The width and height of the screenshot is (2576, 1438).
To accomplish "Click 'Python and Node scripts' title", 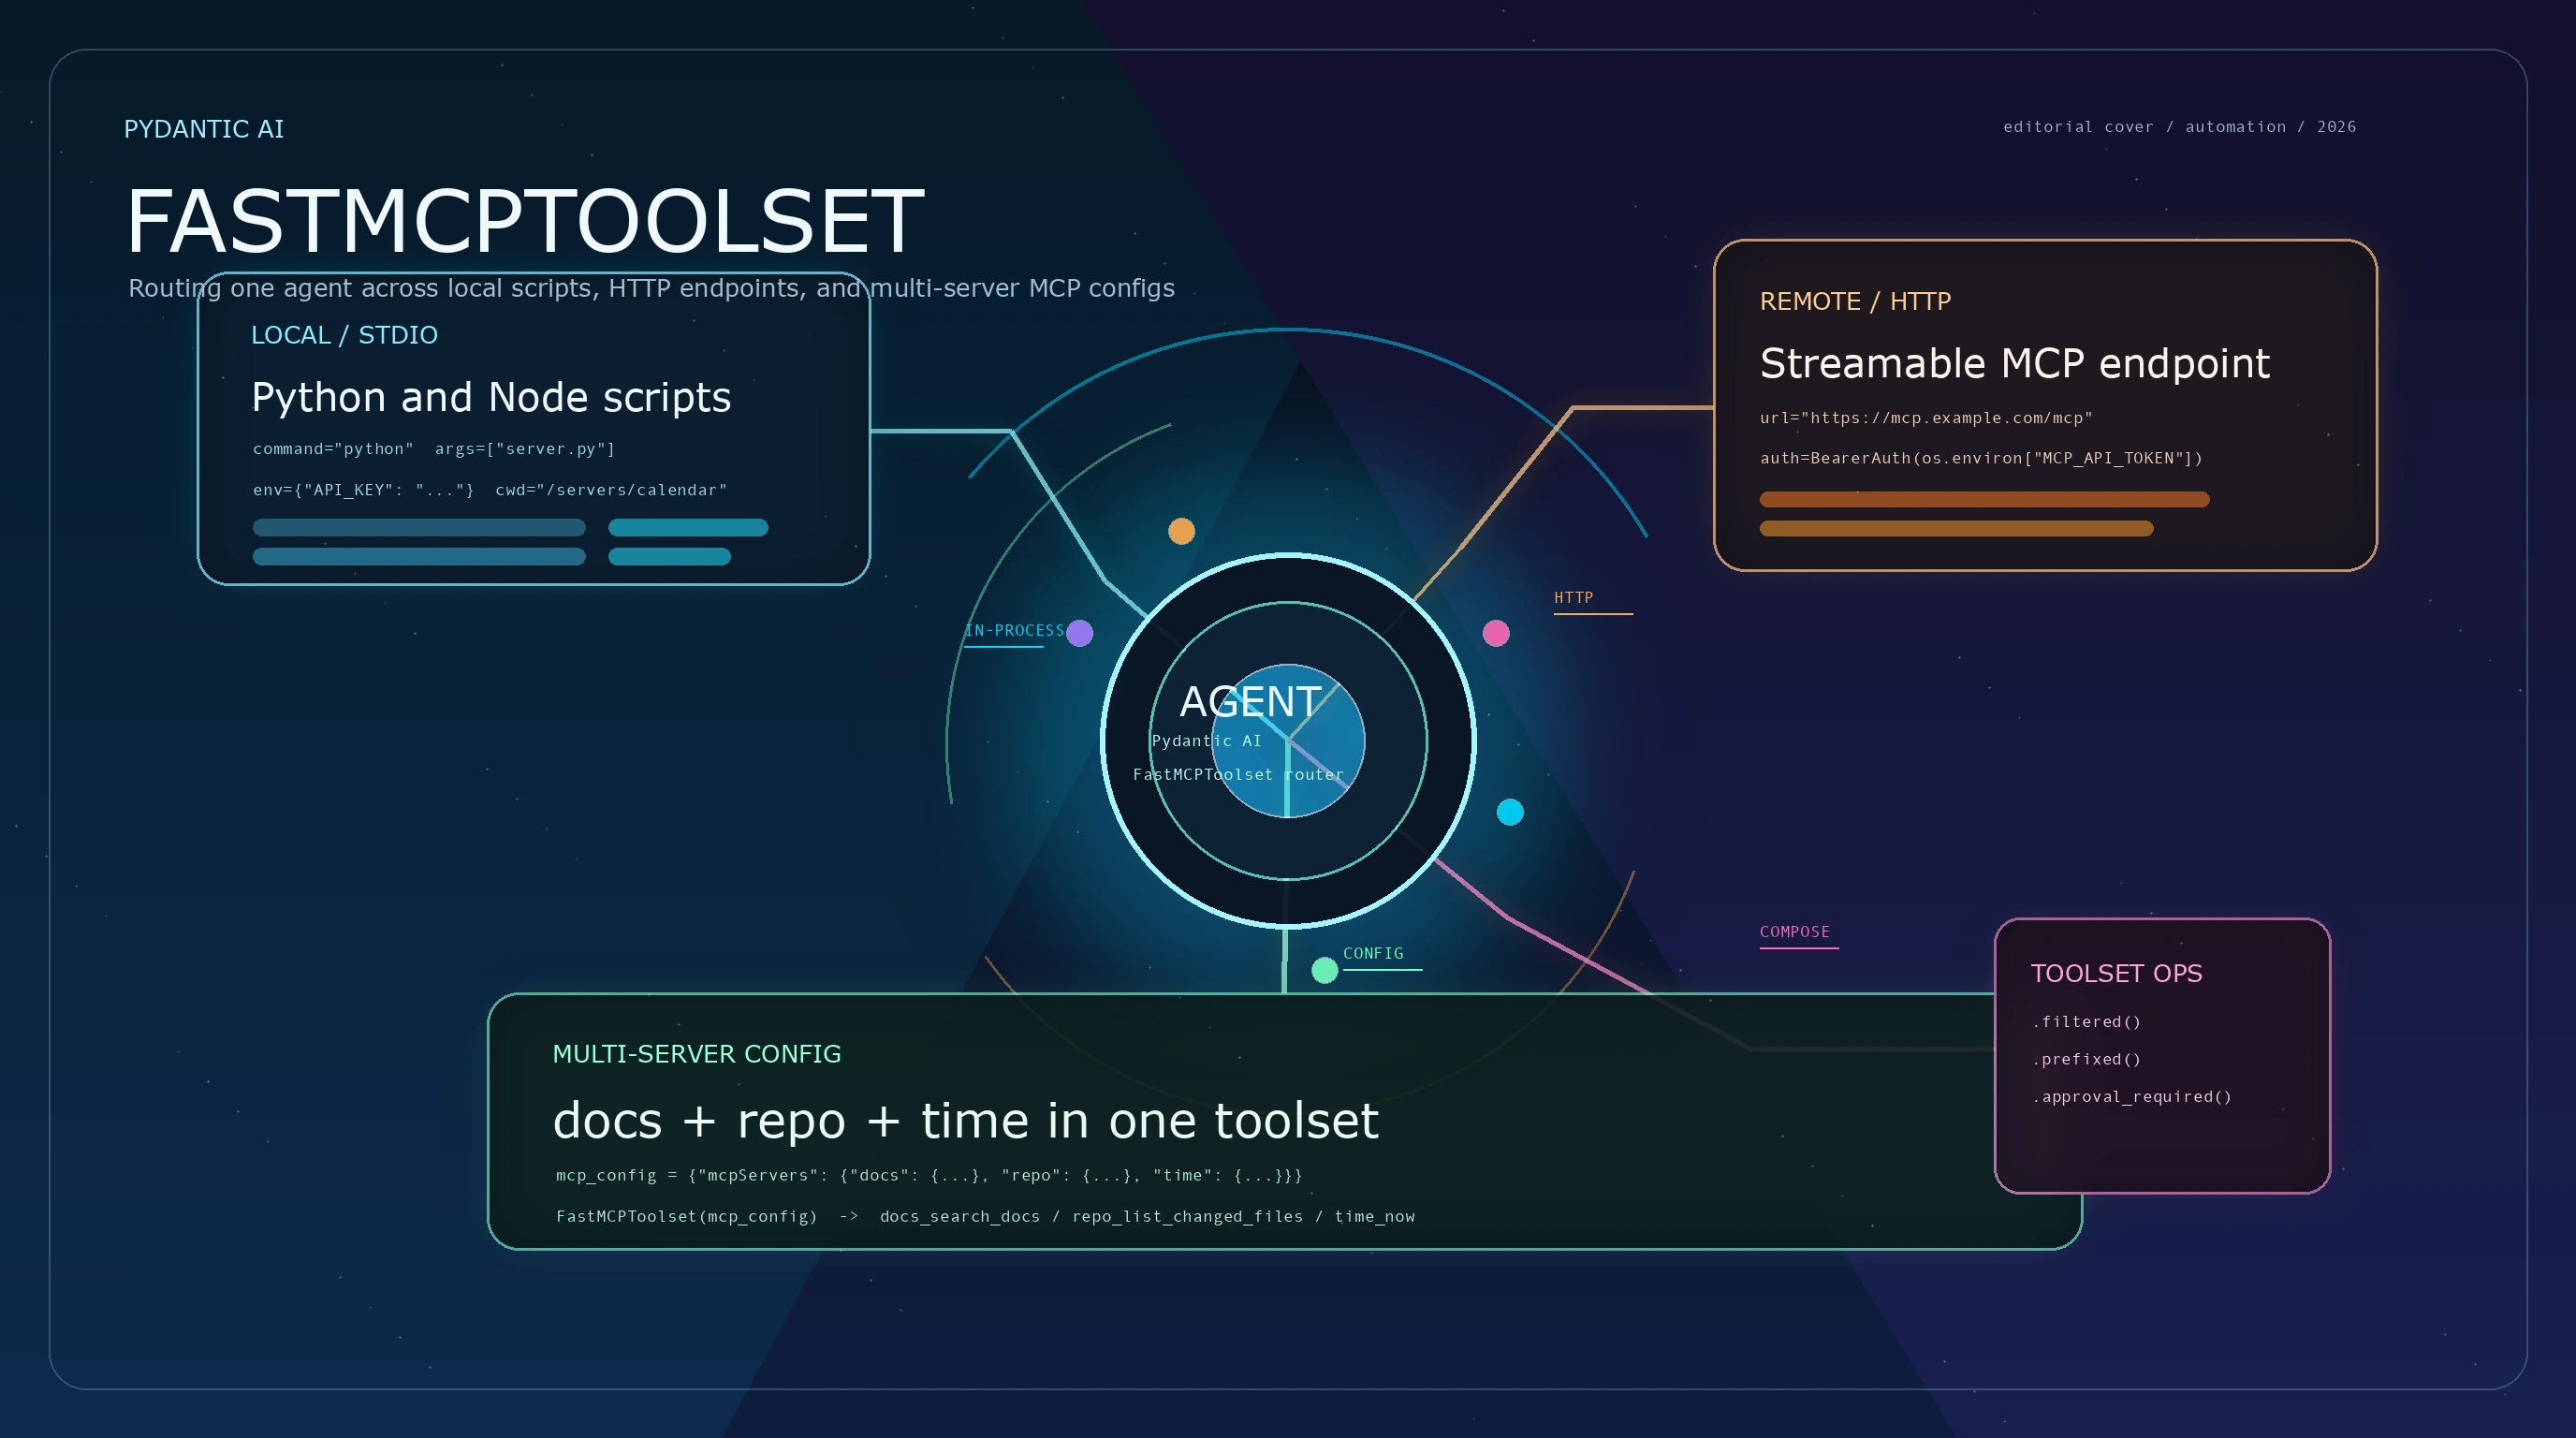I will click(491, 397).
